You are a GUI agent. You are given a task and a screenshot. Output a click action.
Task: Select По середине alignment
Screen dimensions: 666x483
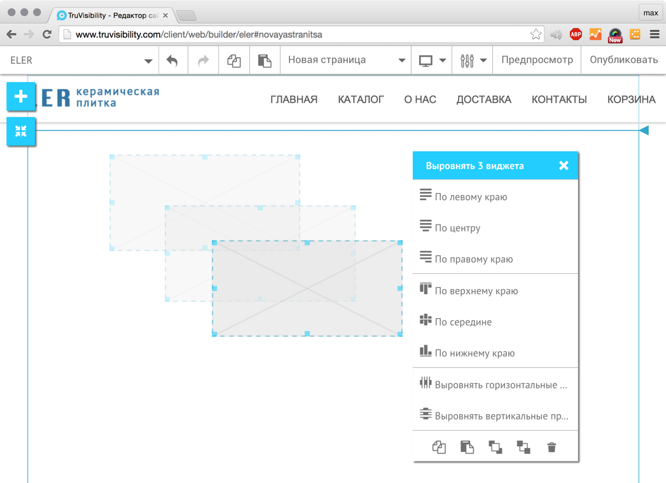tap(496, 322)
